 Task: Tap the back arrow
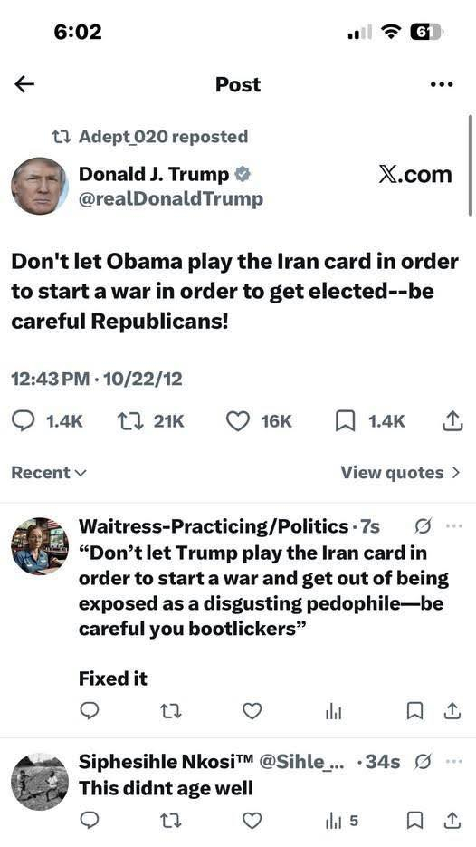(x=24, y=83)
